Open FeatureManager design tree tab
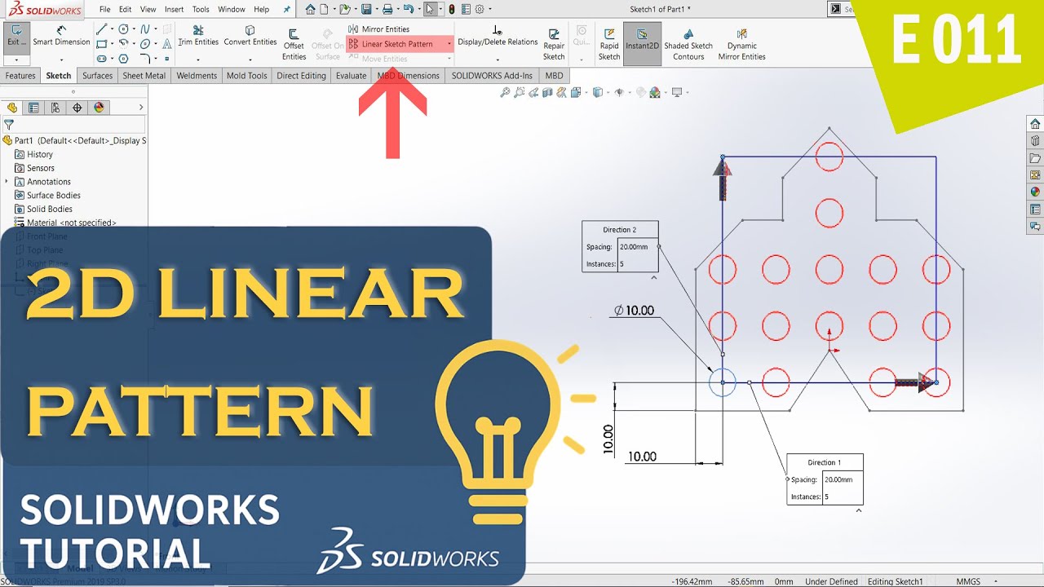1044x587 pixels. [x=12, y=107]
